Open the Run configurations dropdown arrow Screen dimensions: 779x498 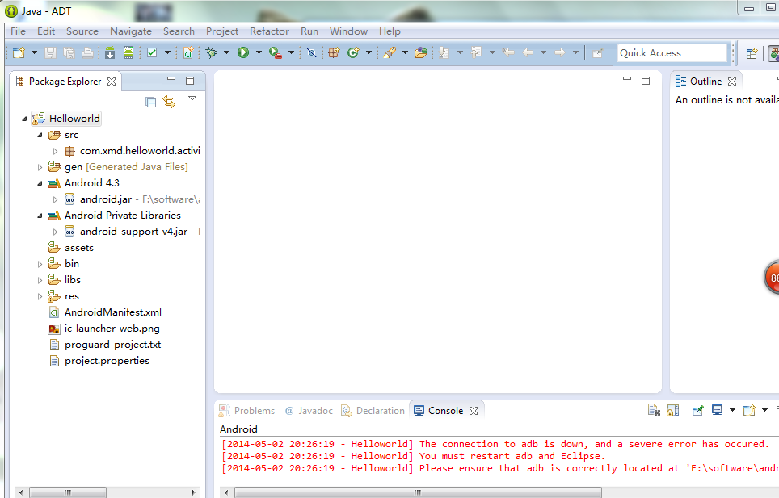pyautogui.click(x=259, y=52)
